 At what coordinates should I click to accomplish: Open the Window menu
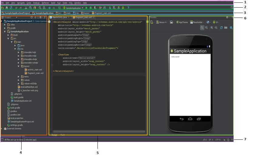click(x=78, y=3)
